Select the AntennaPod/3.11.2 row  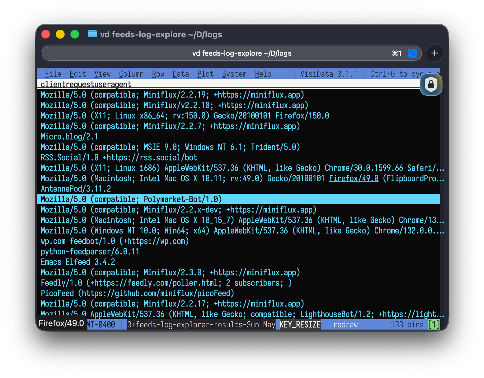(239, 189)
